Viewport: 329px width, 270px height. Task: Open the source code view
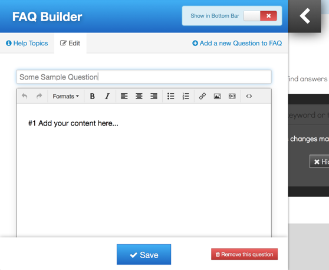(249, 96)
